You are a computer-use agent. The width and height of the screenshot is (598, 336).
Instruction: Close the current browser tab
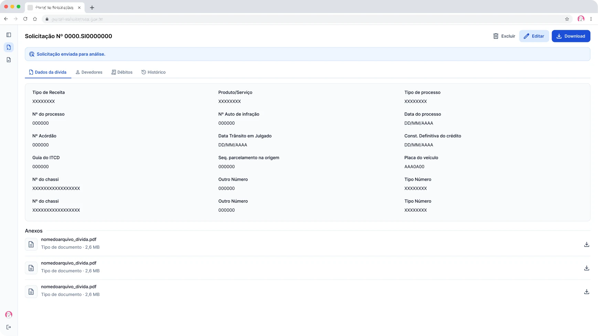pyautogui.click(x=79, y=8)
